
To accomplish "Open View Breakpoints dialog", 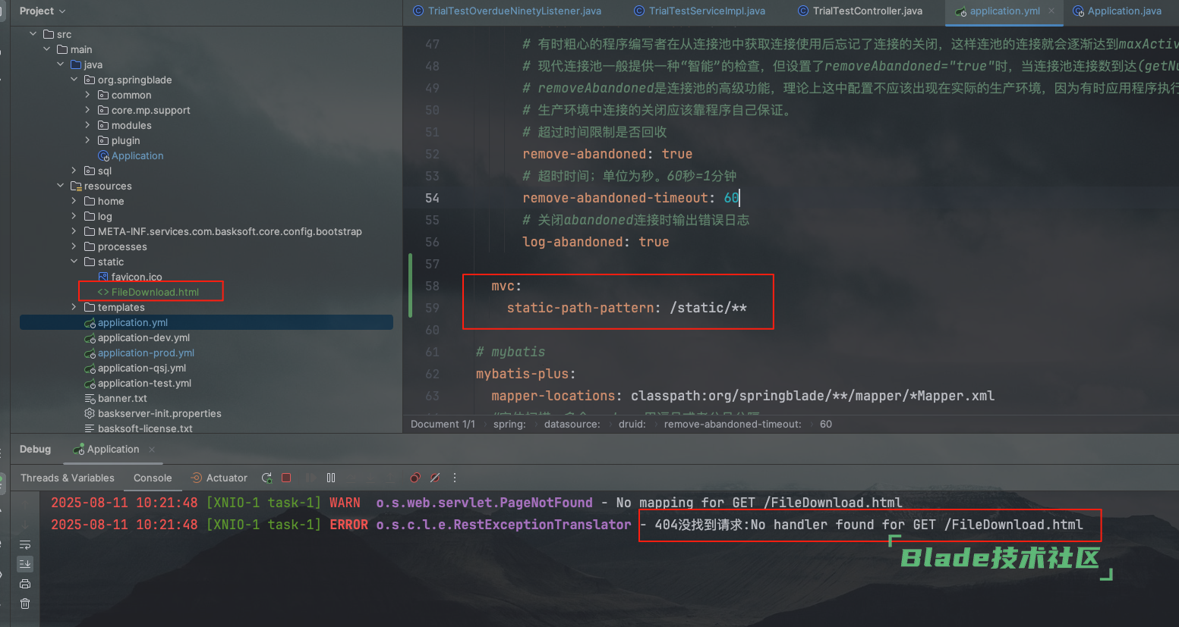I will (x=415, y=478).
